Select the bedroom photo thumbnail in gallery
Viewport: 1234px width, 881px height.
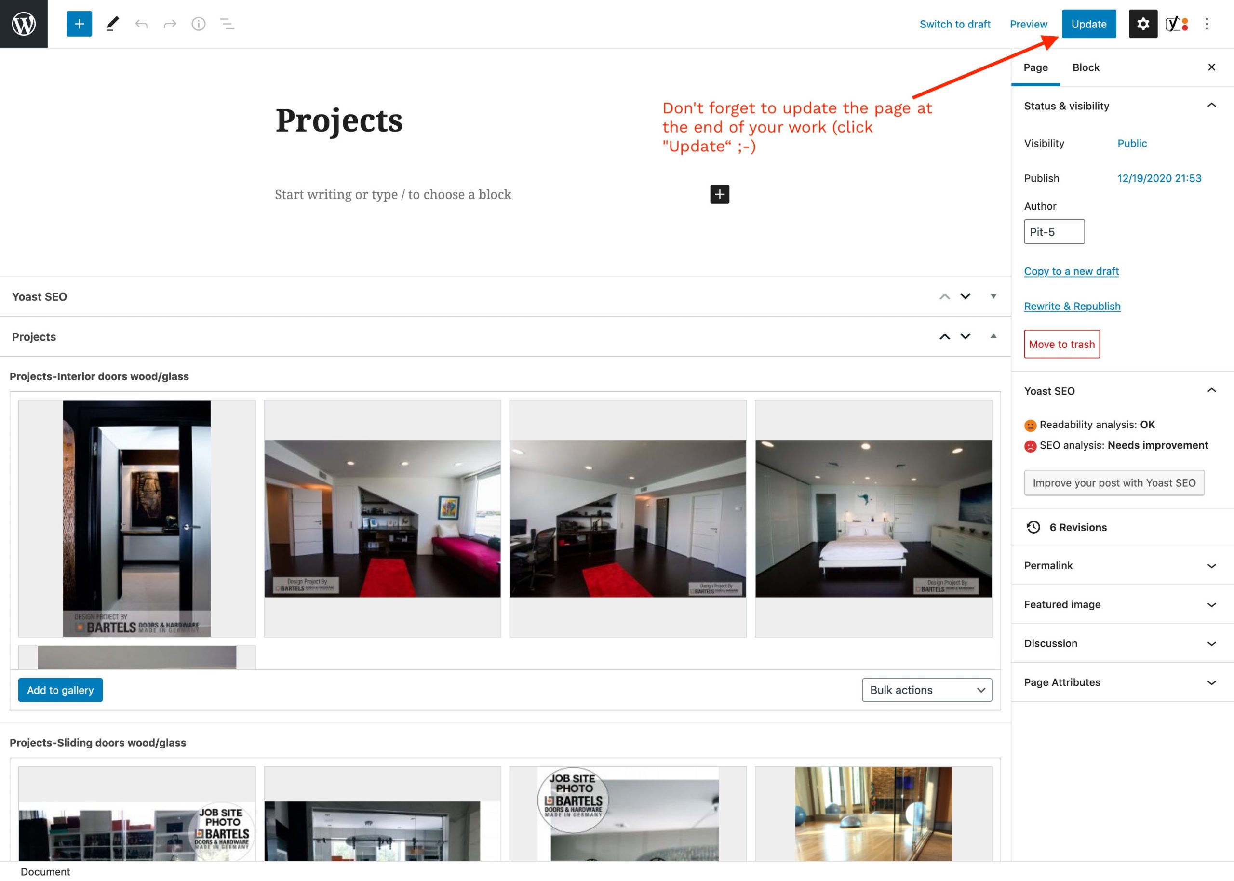point(873,518)
